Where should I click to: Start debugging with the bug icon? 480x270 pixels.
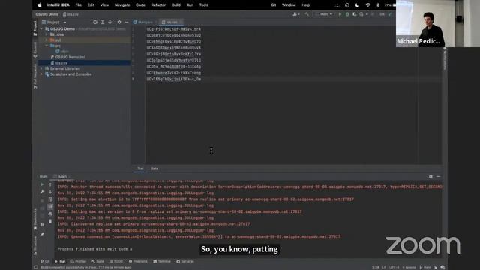(x=347, y=14)
